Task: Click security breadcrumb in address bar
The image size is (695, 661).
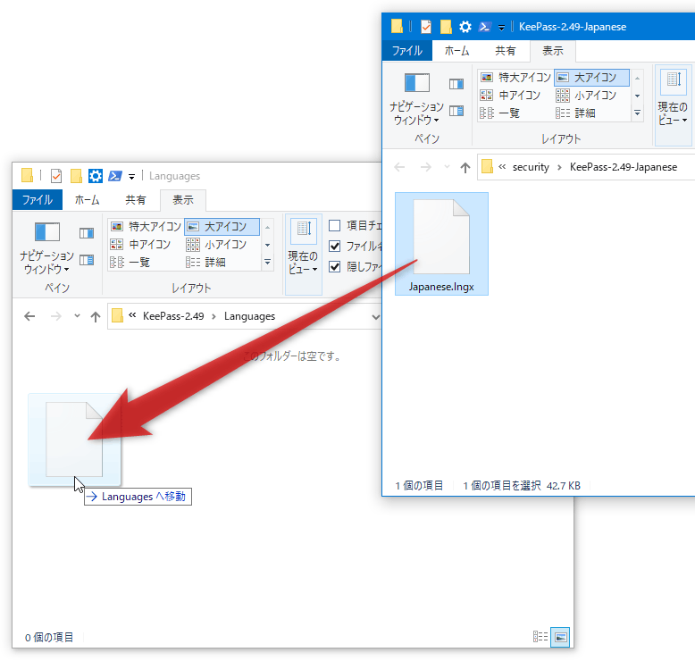Action: coord(531,167)
